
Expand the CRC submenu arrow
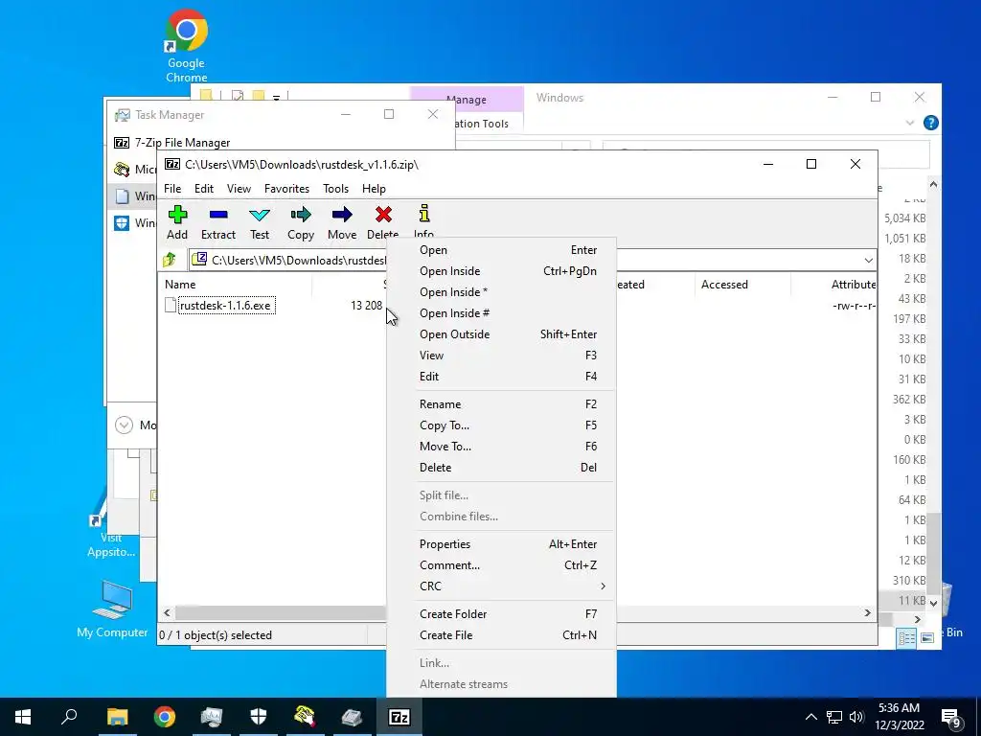click(x=603, y=586)
